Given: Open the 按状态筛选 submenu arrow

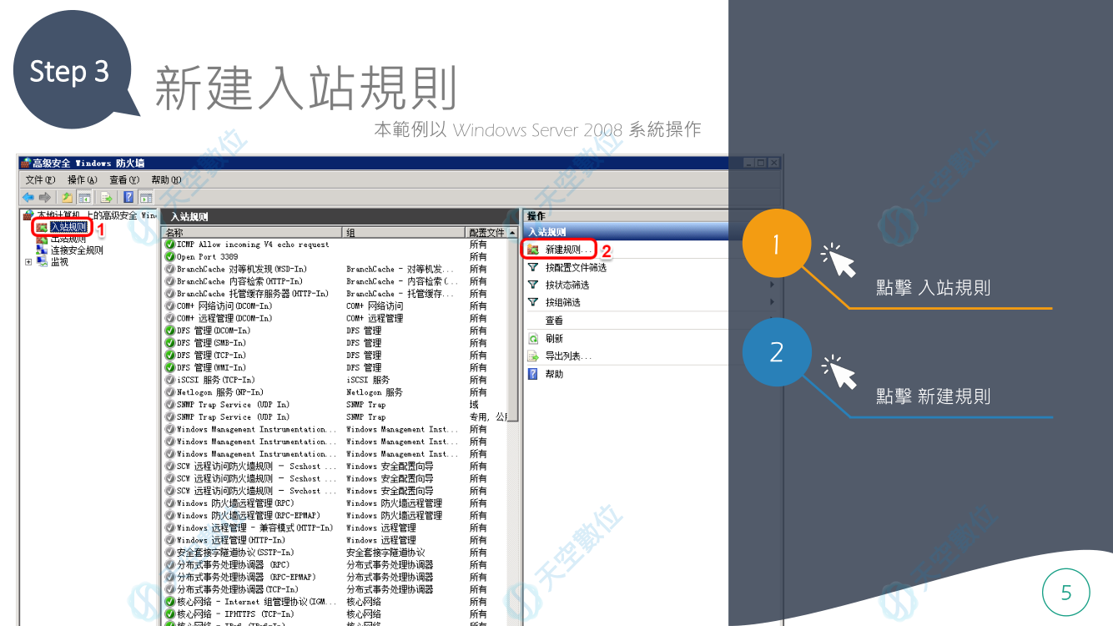Looking at the screenshot, I should 772,284.
